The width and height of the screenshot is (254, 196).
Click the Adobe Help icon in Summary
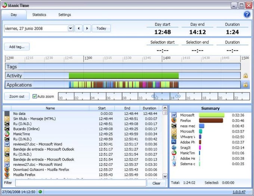point(174,158)
